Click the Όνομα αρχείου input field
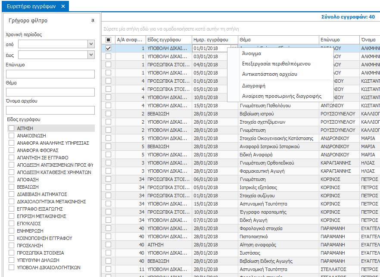Screen dimensions: 380x277 (x=50, y=110)
